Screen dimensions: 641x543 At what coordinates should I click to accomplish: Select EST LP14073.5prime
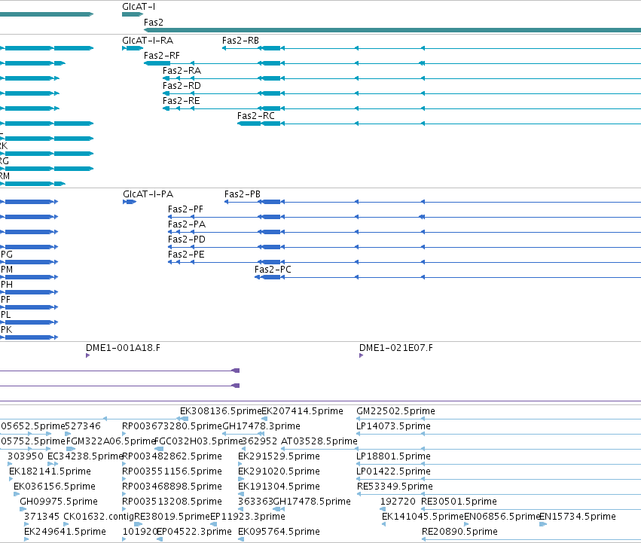393,426
